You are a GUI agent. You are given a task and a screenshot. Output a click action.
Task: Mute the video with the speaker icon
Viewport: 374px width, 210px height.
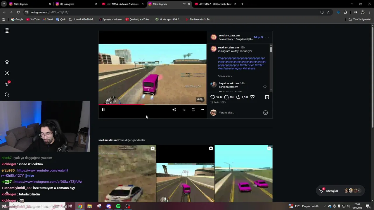click(x=174, y=110)
